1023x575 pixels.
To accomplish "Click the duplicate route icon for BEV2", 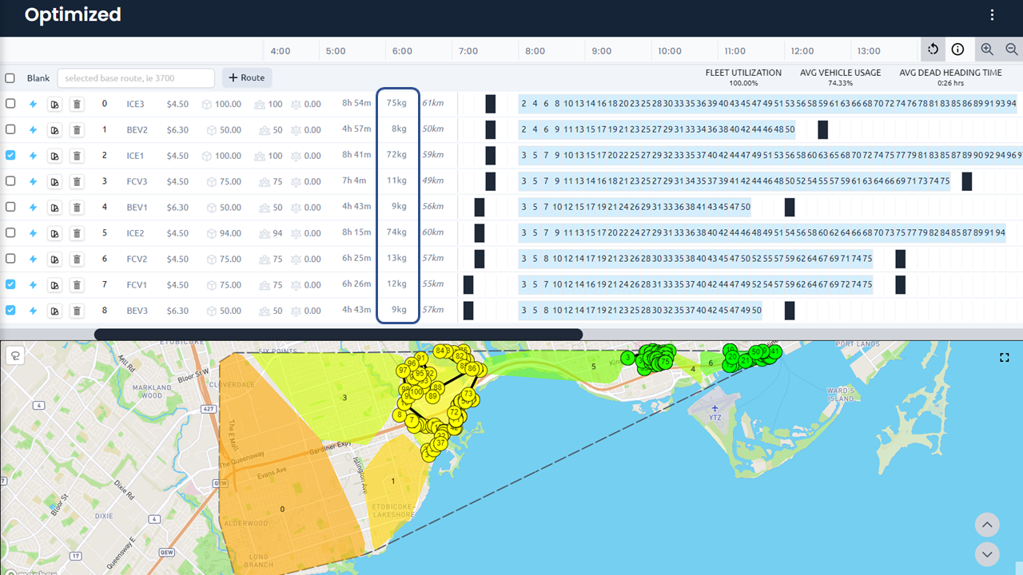I will coord(54,129).
